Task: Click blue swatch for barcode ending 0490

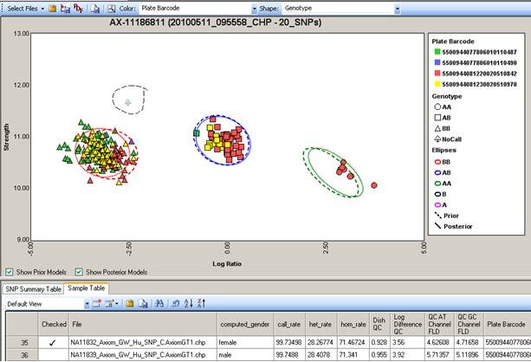Action: 437,62
